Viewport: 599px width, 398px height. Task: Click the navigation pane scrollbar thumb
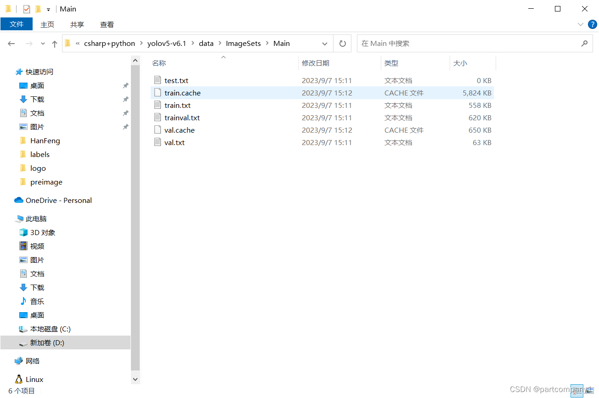click(135, 217)
